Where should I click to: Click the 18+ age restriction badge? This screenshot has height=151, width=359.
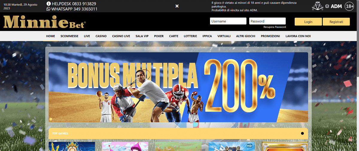[349, 6]
